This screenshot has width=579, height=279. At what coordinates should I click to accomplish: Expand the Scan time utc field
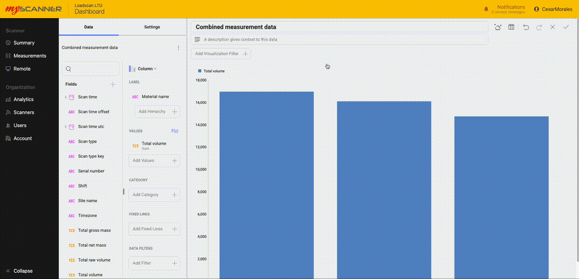[x=66, y=127]
